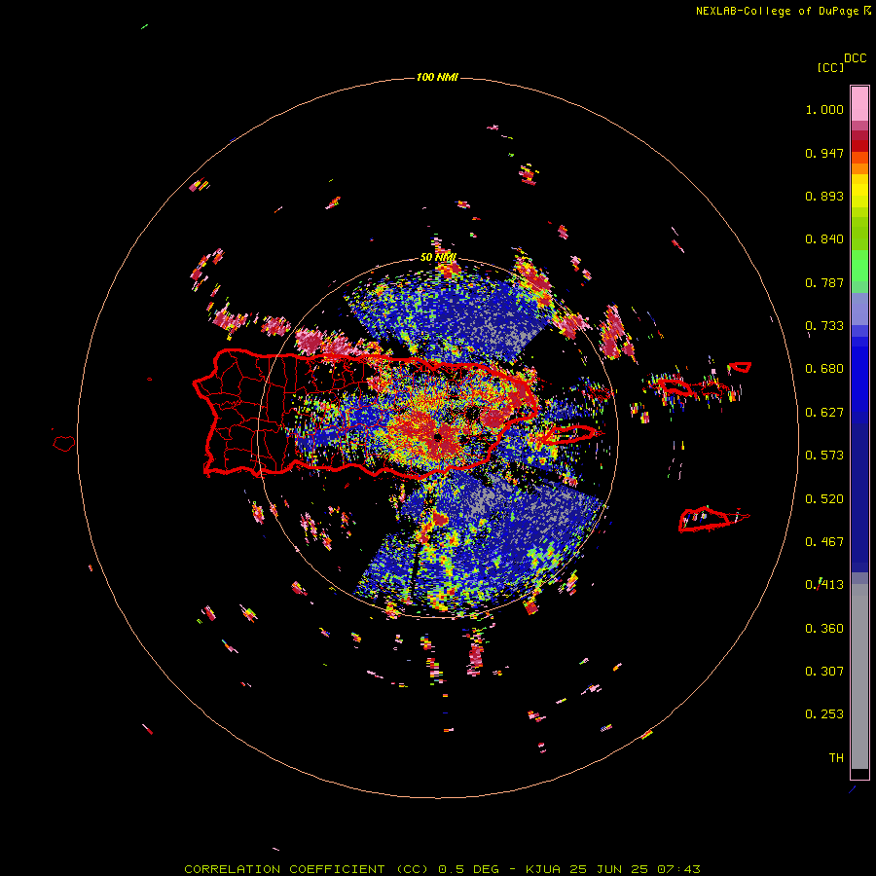876x876 pixels.
Task: Click the 0.733 legend value
Action: 824,326
